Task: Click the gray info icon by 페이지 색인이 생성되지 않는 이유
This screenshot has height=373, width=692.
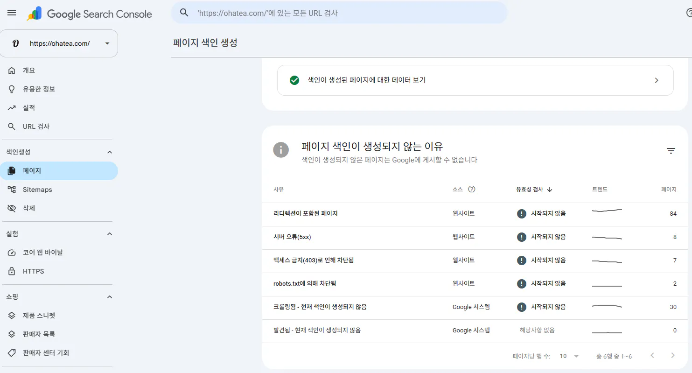Action: tap(281, 150)
